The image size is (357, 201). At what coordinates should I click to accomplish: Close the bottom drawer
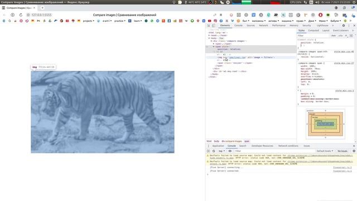(x=354, y=146)
